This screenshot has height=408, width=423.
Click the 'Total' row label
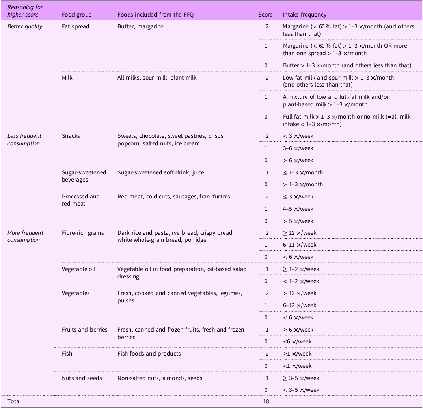click(14, 401)
